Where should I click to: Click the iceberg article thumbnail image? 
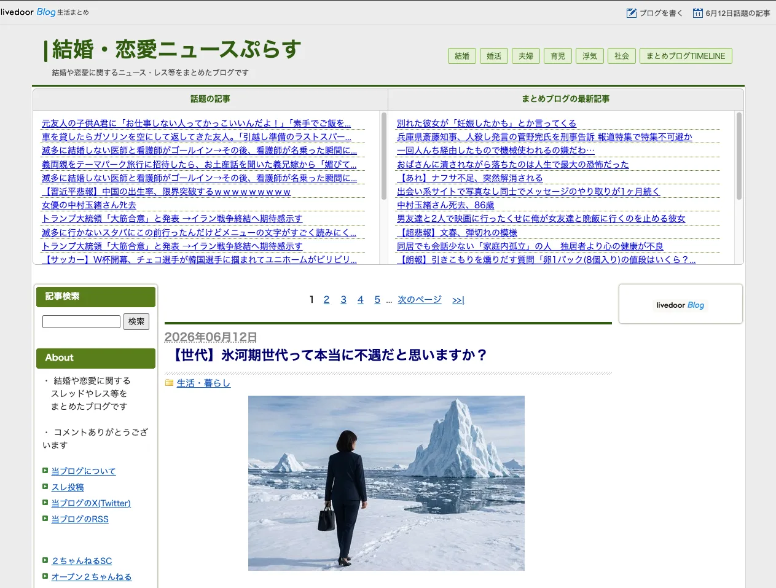tap(386, 483)
